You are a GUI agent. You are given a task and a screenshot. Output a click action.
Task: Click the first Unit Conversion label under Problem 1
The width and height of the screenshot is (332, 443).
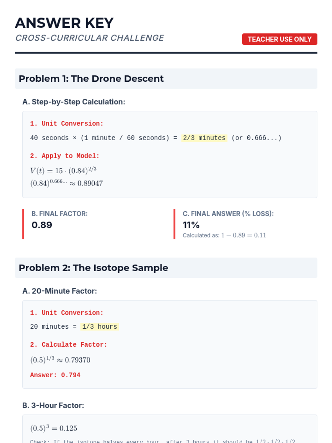coord(67,123)
